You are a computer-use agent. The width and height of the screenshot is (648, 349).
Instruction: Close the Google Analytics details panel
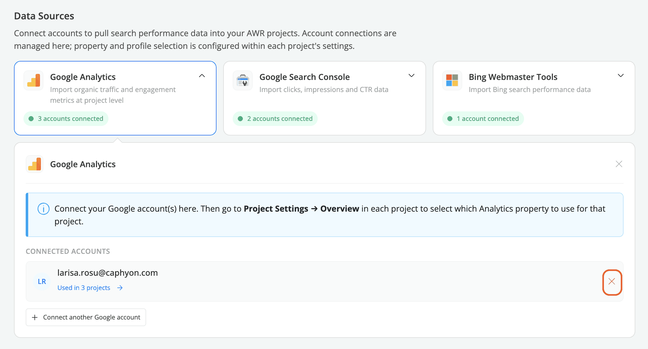tap(619, 164)
